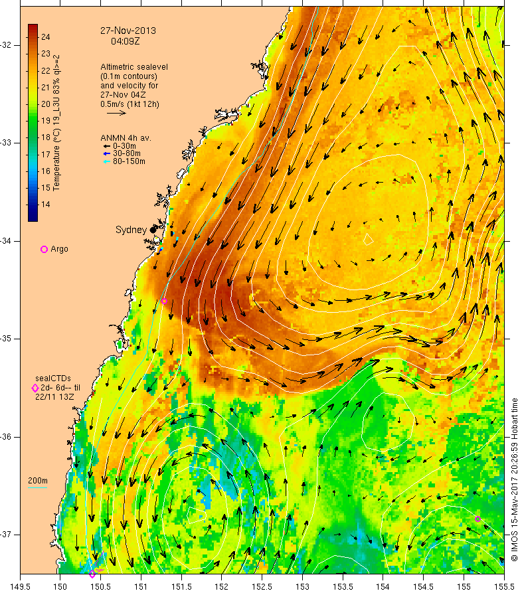Click the '200m' isobath label
This screenshot has height=591, width=518.
pos(38,481)
